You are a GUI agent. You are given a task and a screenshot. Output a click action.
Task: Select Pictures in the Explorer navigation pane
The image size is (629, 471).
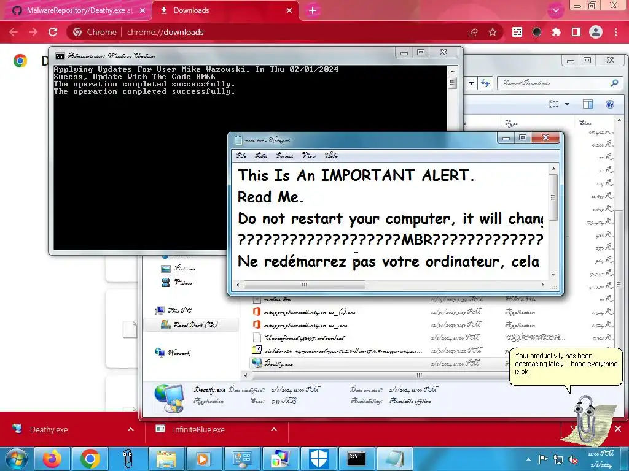(x=178, y=269)
